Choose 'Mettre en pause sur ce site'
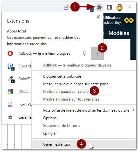Screen dimensions: 139x152 [x=66, y=92]
